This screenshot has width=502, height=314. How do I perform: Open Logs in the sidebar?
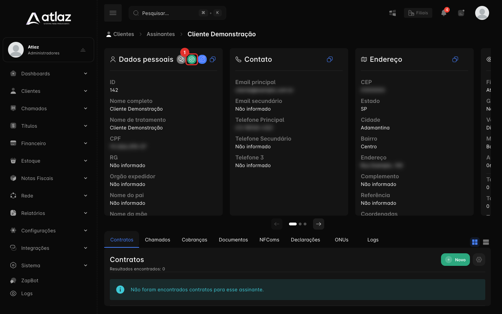(49, 293)
